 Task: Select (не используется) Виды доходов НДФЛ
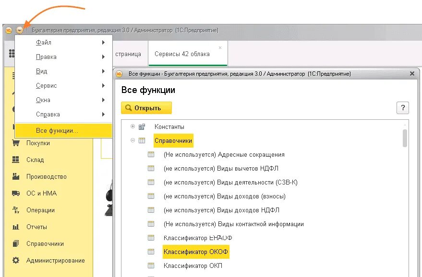(221, 210)
